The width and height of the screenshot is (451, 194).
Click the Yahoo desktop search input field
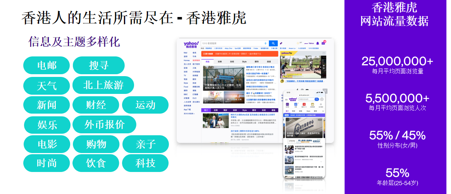click(x=235, y=43)
